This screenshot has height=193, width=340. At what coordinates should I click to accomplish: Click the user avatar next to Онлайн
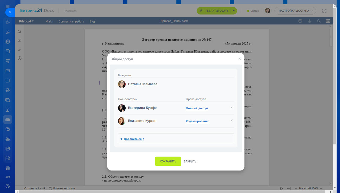click(267, 11)
